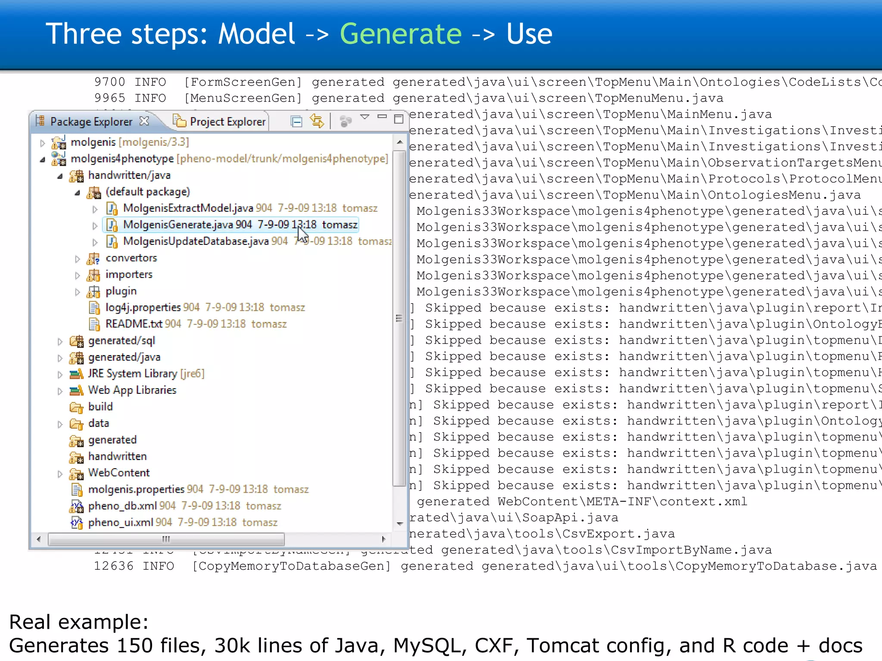
Task: Click the WebContent folder icon
Action: (76, 474)
